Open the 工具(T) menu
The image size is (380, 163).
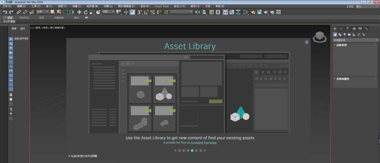point(36,6)
